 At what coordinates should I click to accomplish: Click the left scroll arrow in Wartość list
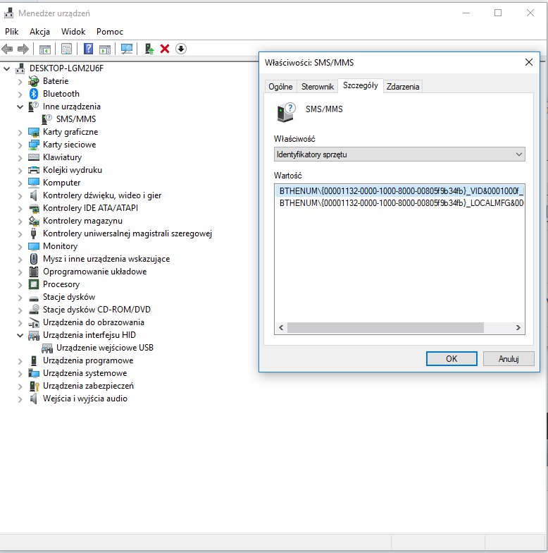(x=281, y=327)
